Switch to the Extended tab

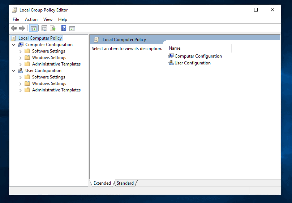pyautogui.click(x=102, y=183)
